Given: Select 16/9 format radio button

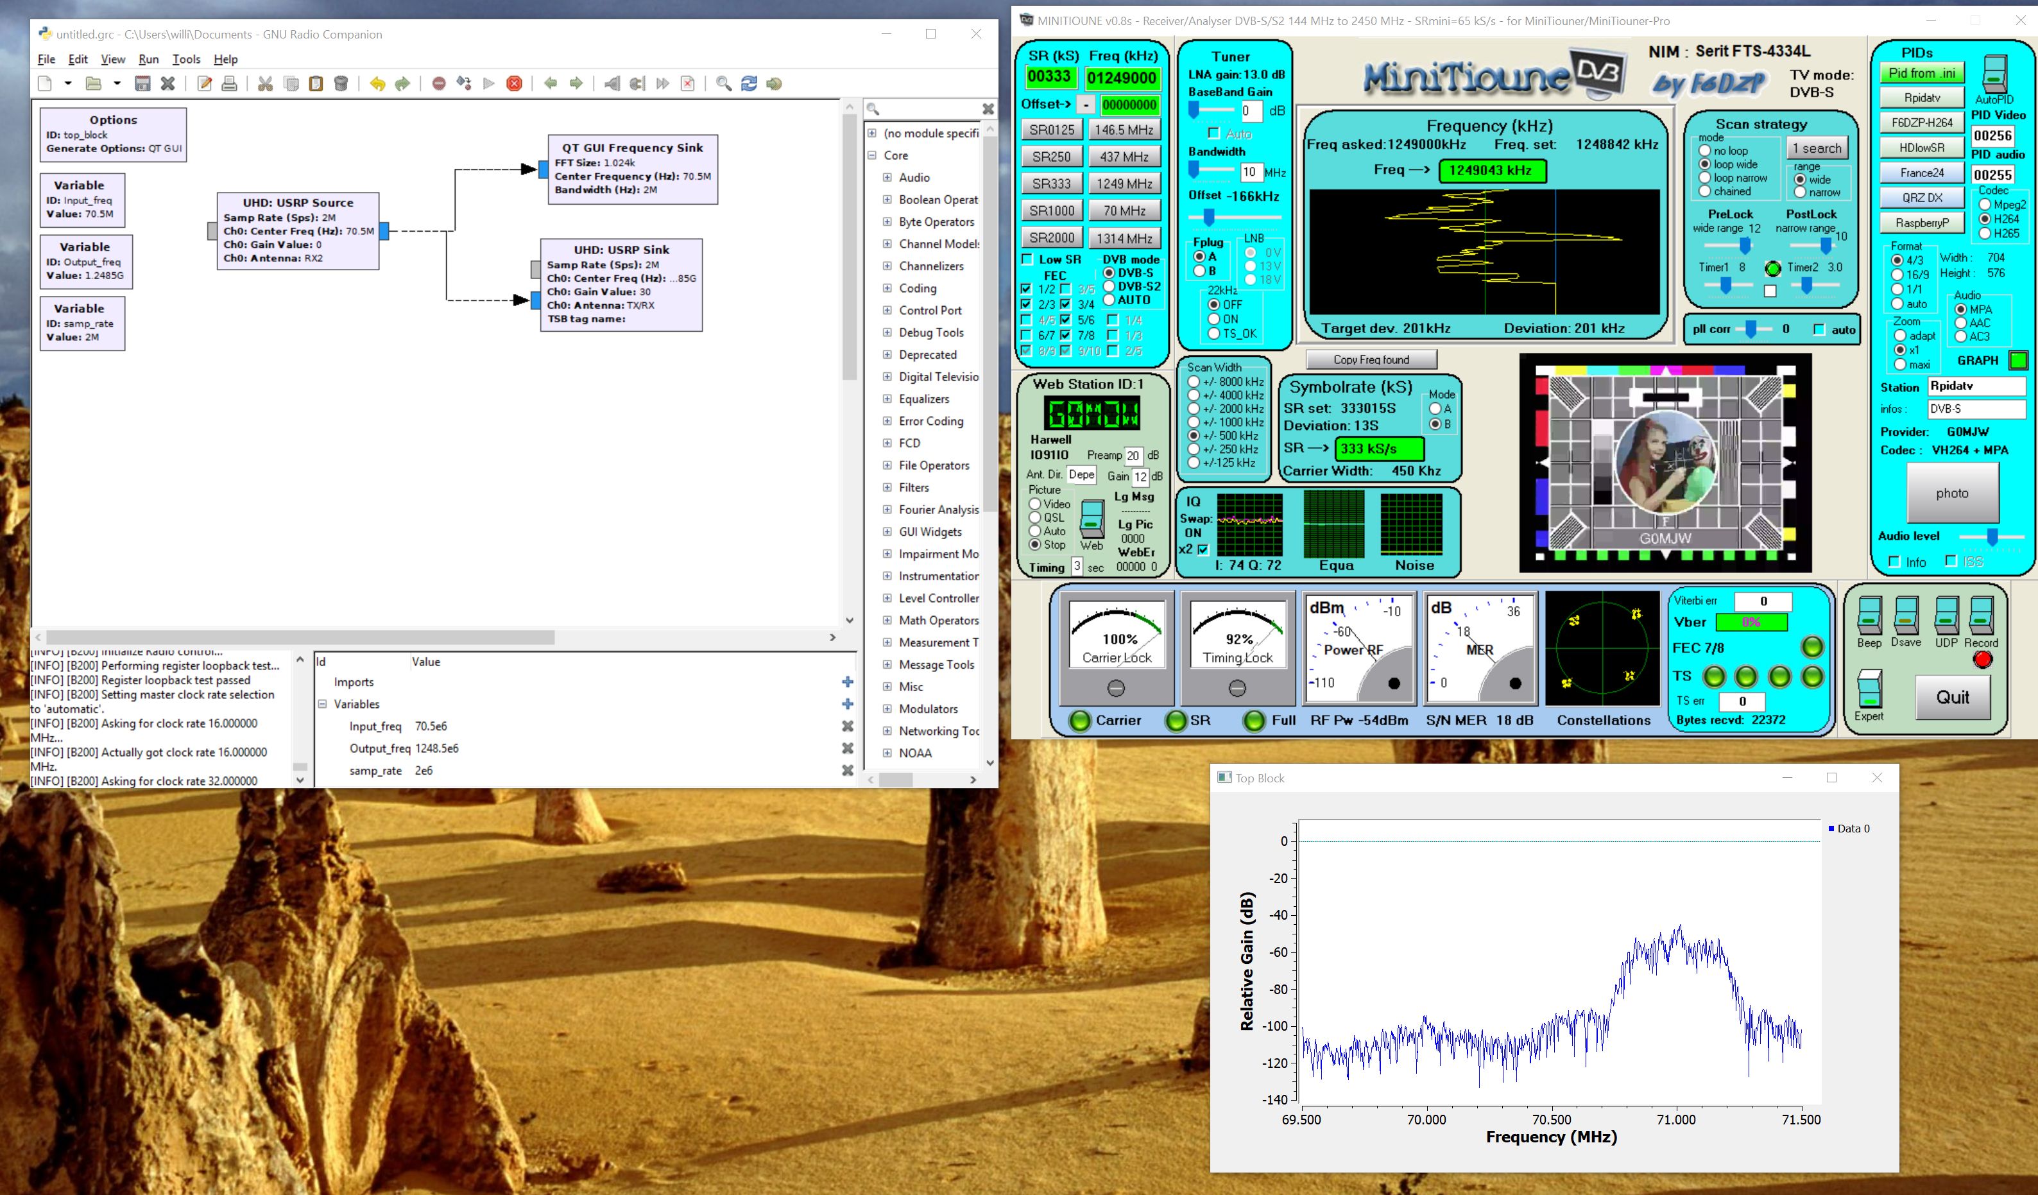Looking at the screenshot, I should (1897, 274).
